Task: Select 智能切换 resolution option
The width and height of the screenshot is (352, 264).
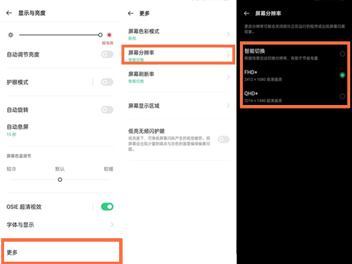Action: click(x=342, y=54)
